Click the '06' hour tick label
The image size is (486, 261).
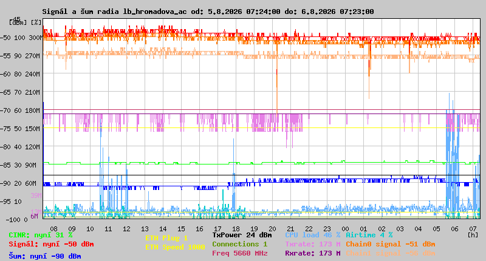click(x=454, y=229)
